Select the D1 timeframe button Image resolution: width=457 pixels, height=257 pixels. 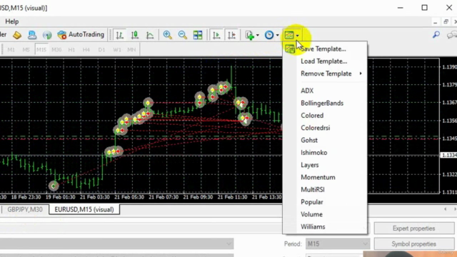point(101,49)
